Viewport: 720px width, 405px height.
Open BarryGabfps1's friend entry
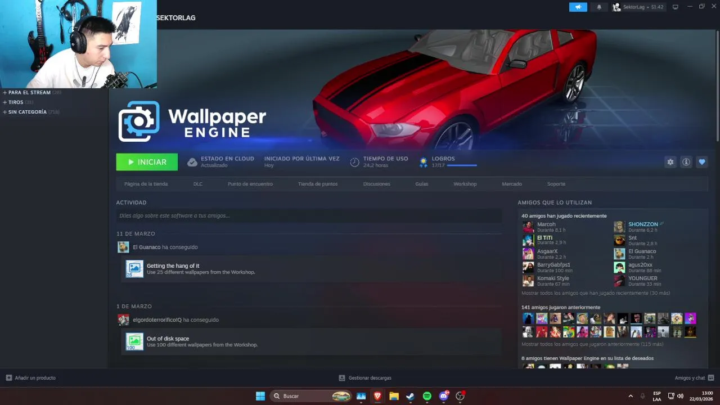pos(548,267)
